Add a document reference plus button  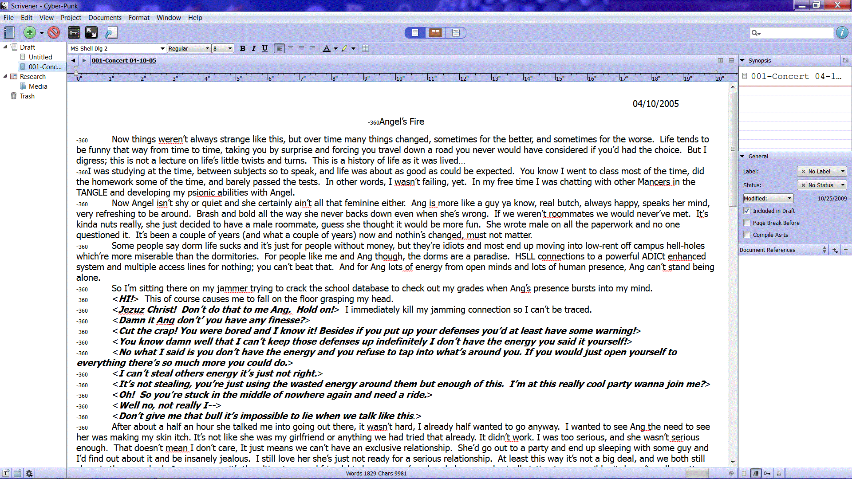835,250
